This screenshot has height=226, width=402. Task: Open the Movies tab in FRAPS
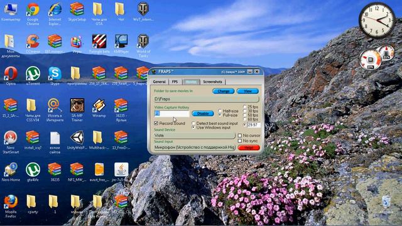click(x=191, y=82)
